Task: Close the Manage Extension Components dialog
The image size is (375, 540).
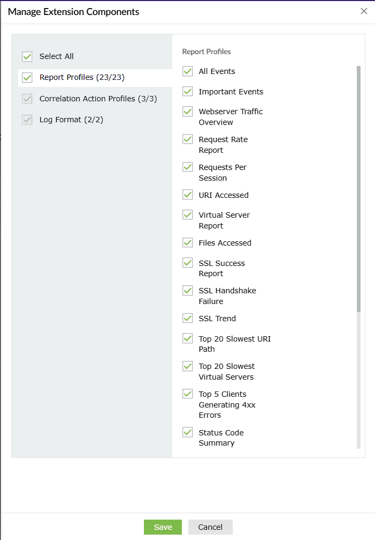Action: tap(364, 11)
